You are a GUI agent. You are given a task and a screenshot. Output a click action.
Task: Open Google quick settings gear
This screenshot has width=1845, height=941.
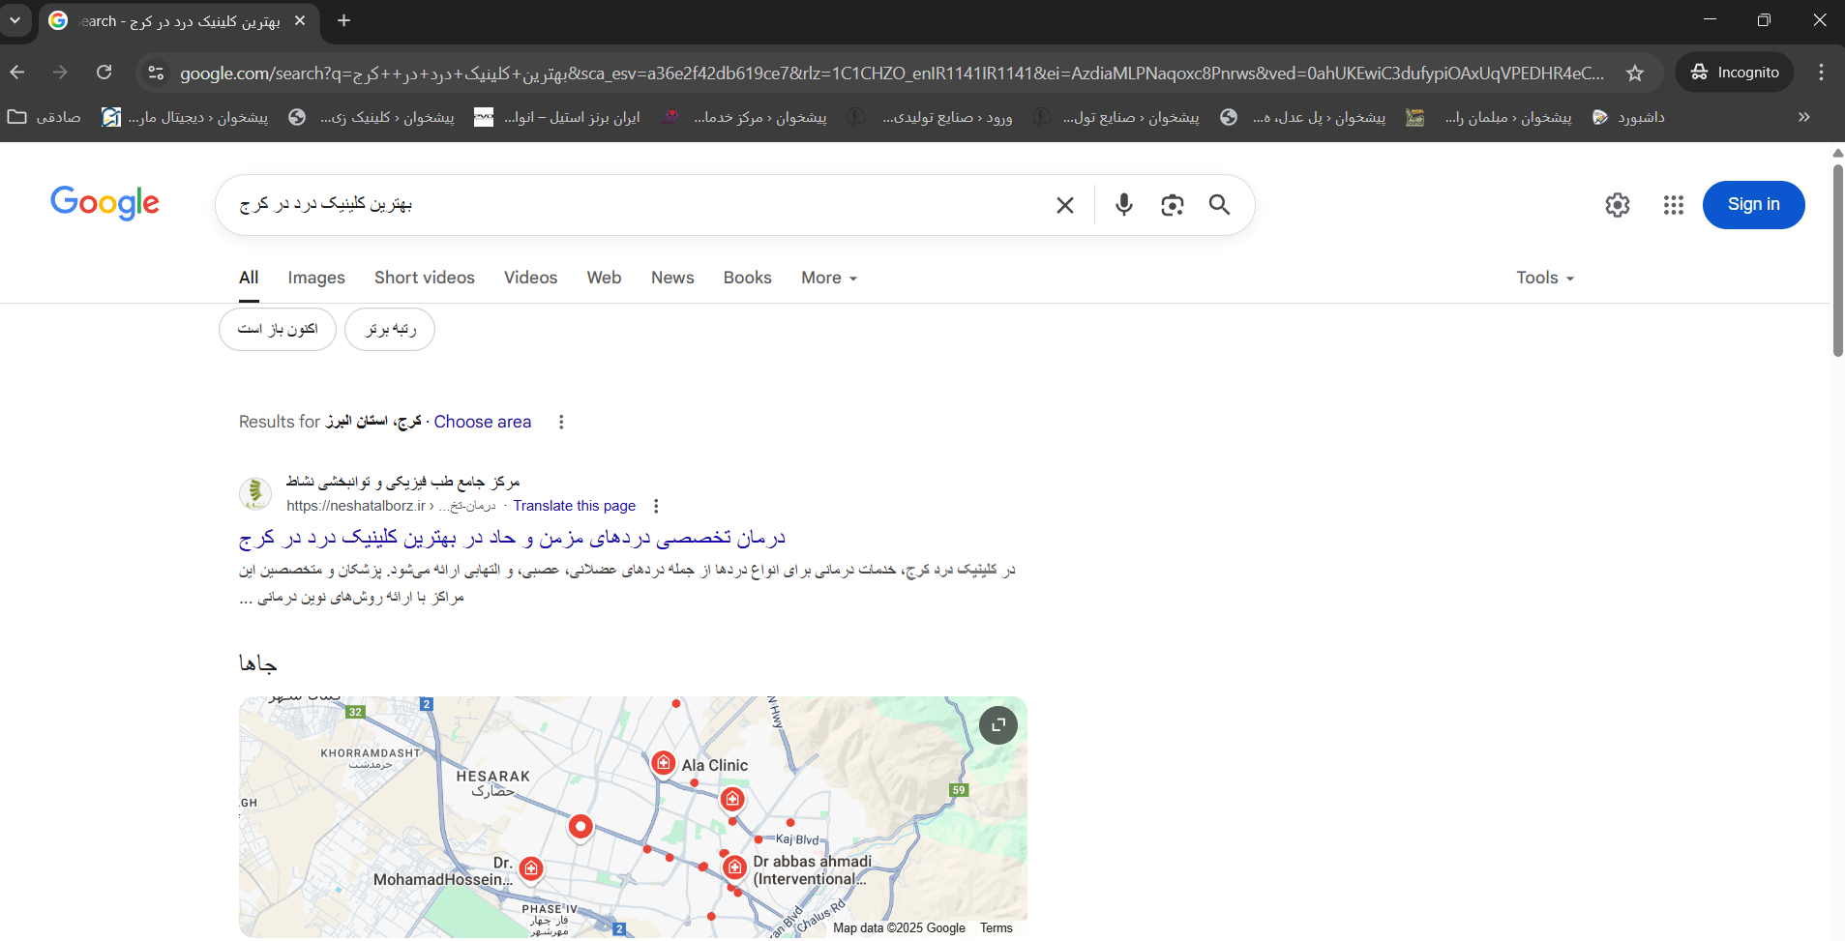1618,205
